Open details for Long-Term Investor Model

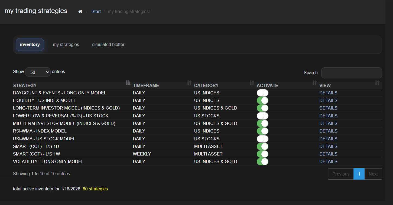[x=328, y=108]
